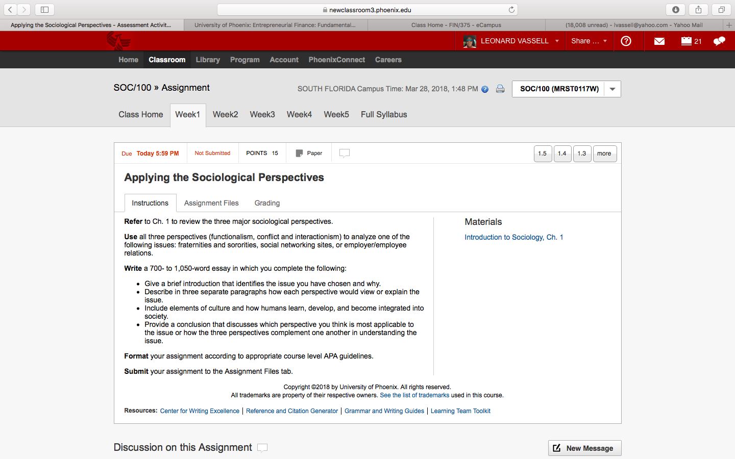Screen dimensions: 735x459
Task: Click the printer icon
Action: [500, 89]
